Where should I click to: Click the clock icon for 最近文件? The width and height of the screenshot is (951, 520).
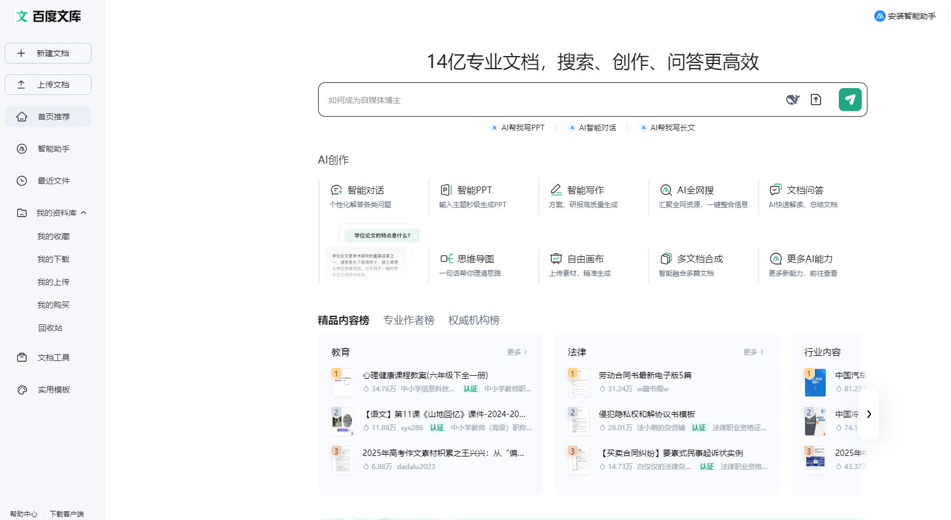(x=22, y=181)
